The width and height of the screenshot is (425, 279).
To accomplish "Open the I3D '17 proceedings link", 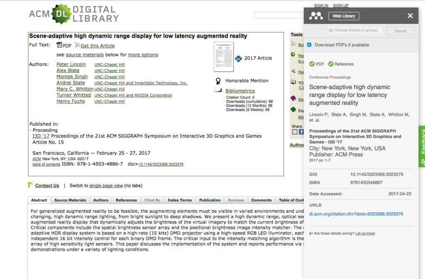I will (x=41, y=136).
